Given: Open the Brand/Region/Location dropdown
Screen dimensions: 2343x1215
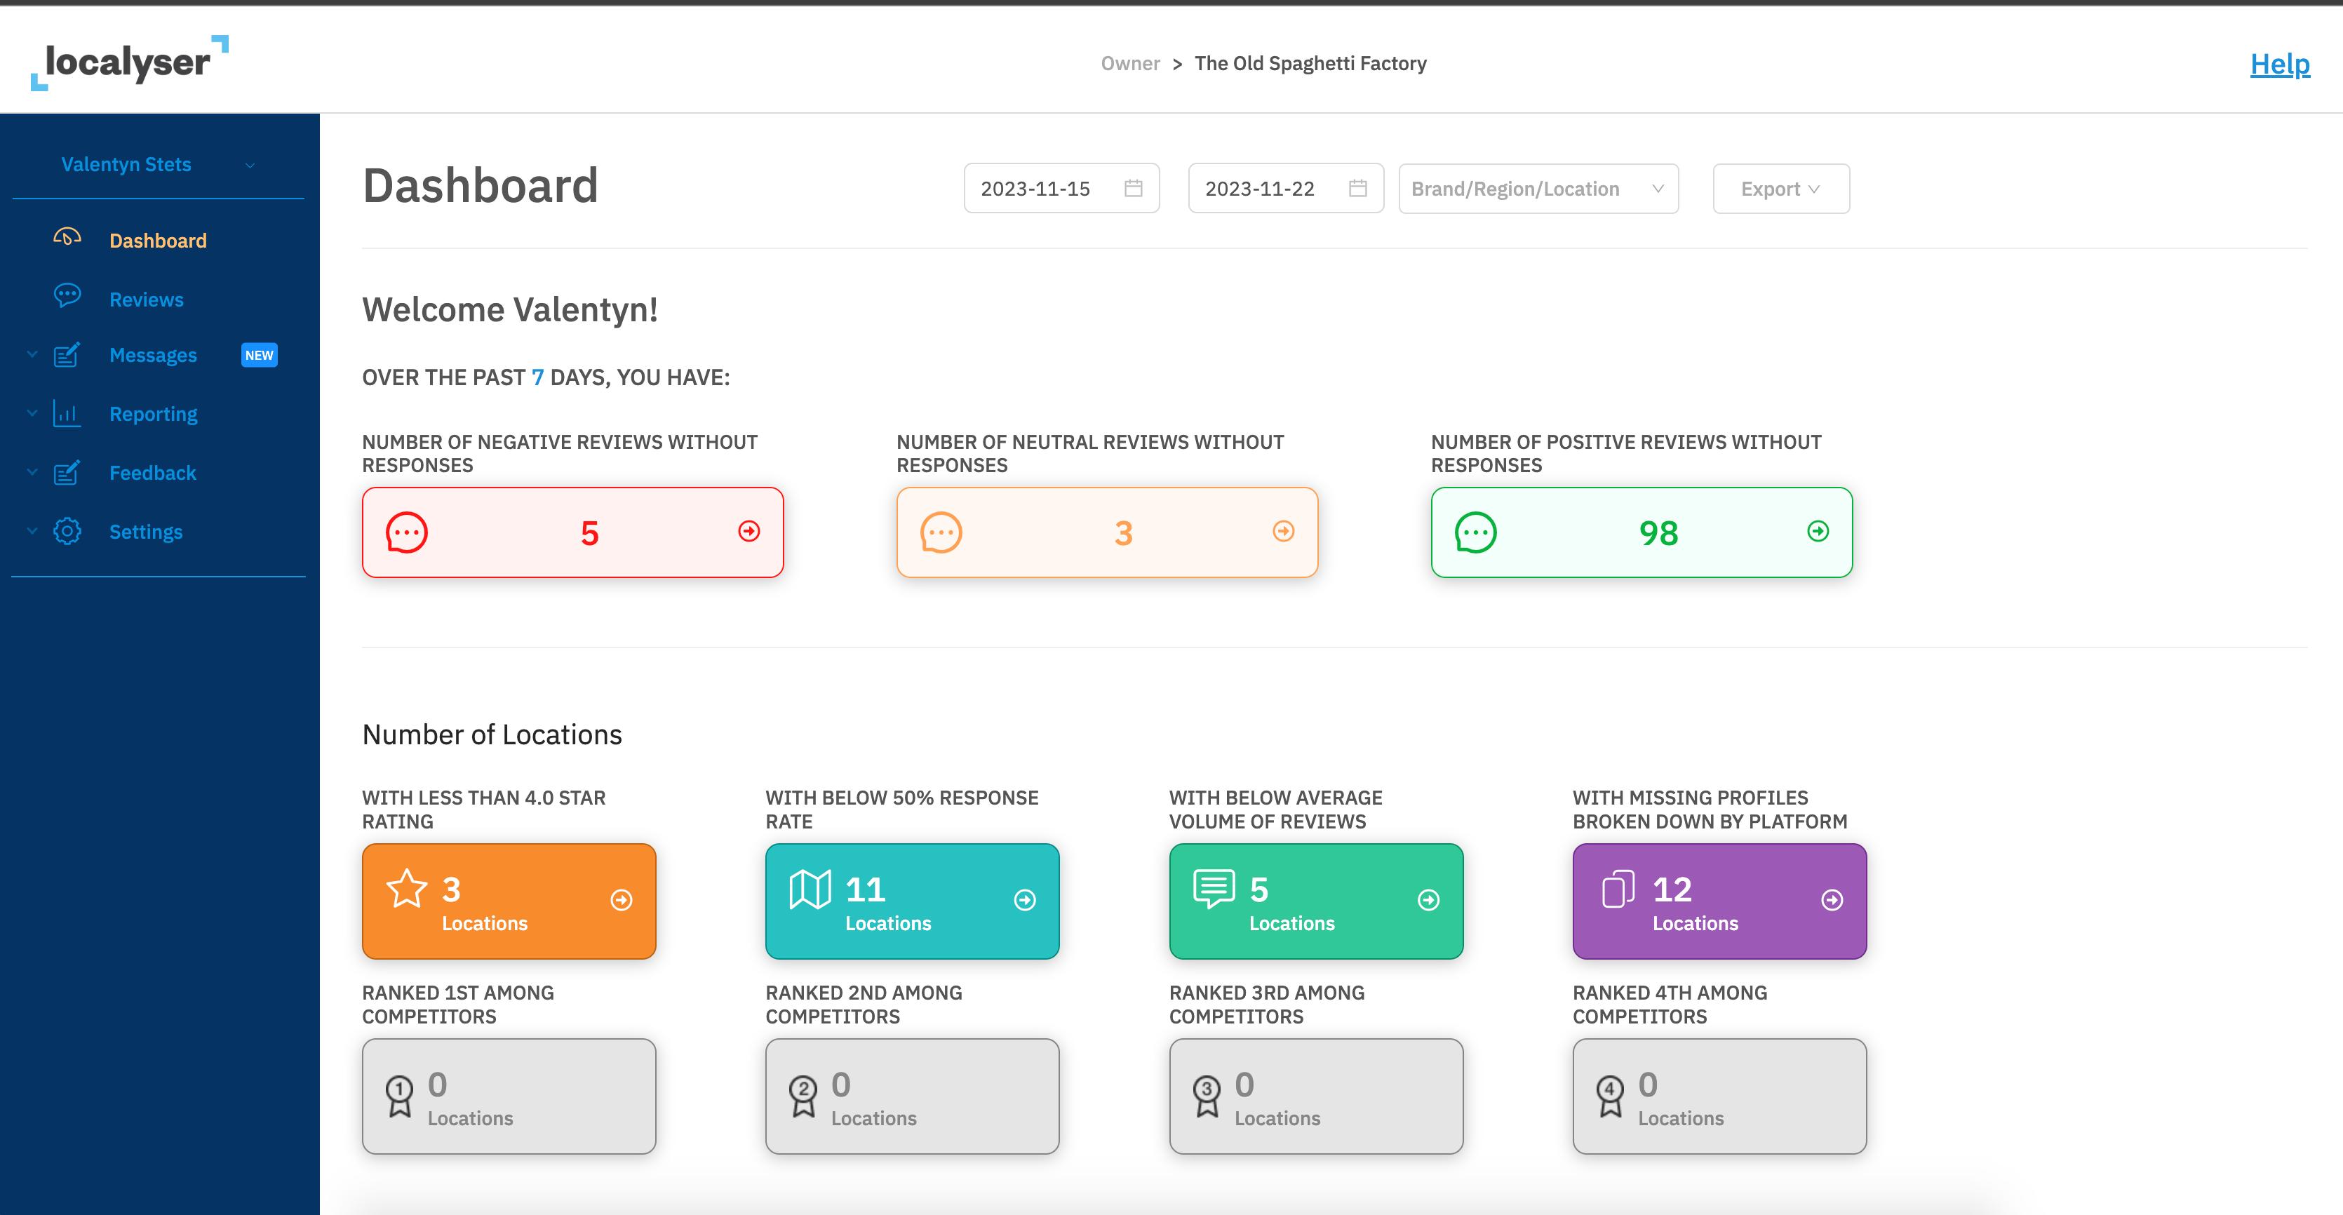Looking at the screenshot, I should [1536, 187].
